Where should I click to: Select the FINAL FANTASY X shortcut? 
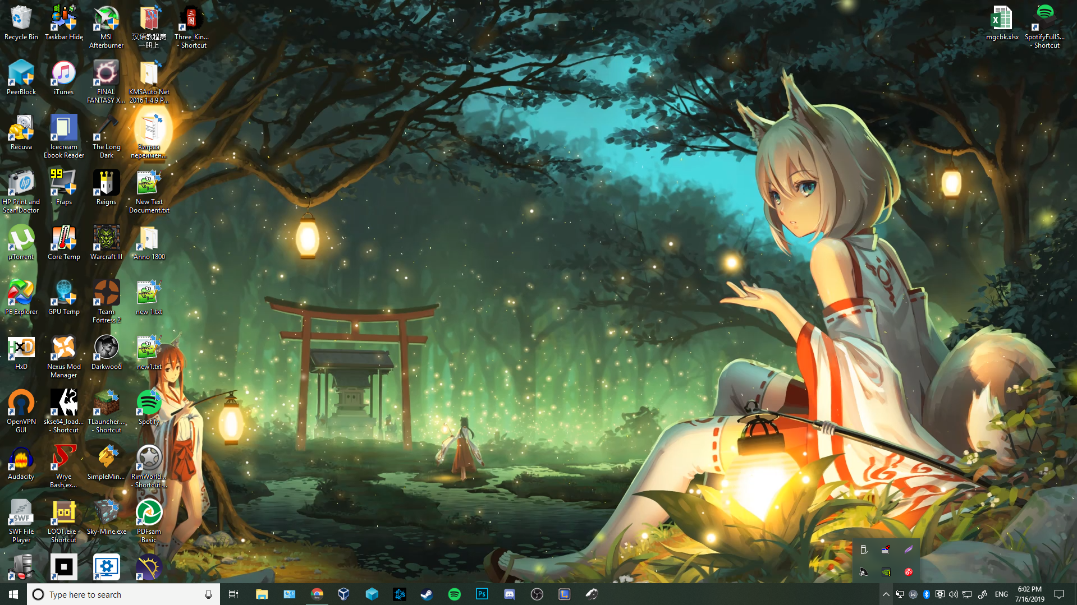pos(106,82)
